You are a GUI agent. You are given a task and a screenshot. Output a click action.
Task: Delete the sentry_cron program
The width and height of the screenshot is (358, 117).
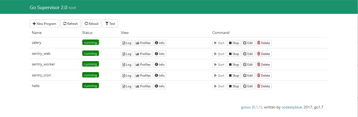coord(263,76)
